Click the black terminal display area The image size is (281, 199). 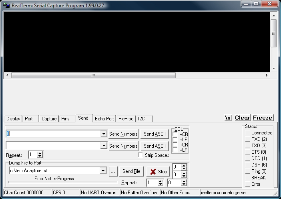click(x=137, y=42)
